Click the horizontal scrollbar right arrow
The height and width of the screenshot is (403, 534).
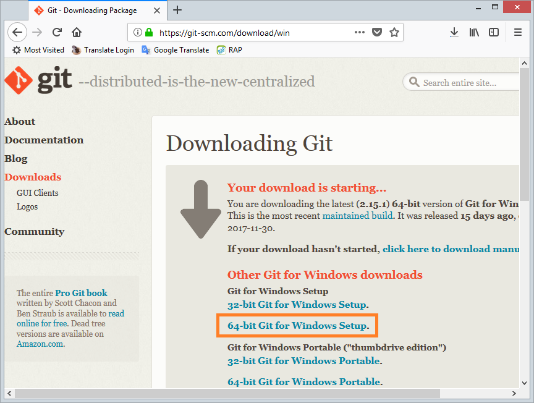point(514,394)
